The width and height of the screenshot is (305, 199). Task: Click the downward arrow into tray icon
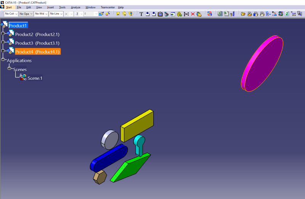point(148,14)
